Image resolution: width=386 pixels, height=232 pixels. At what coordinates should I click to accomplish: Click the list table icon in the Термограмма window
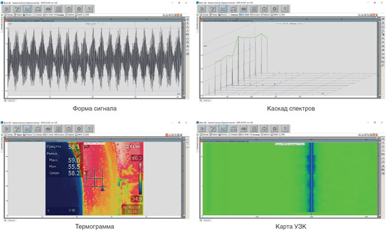click(x=59, y=128)
